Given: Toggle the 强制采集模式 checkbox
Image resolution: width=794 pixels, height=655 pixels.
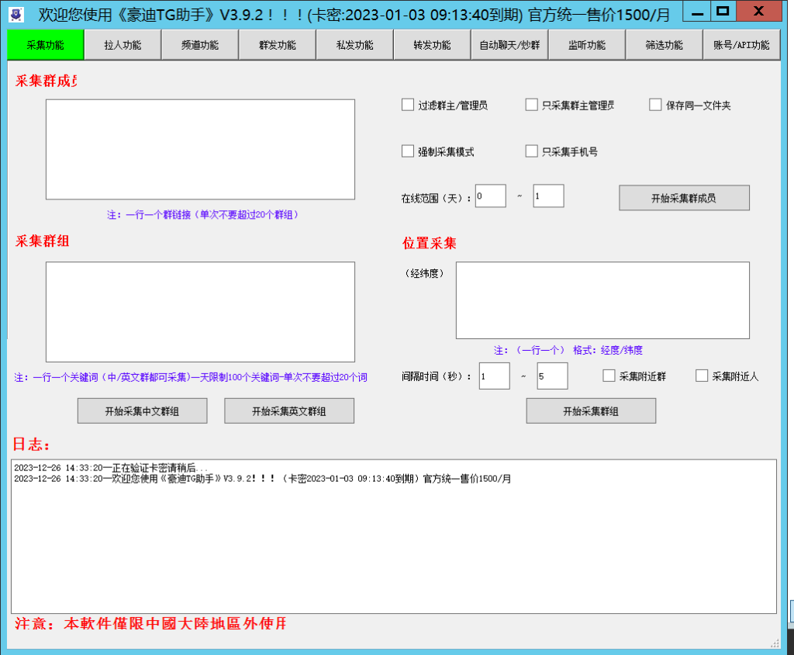Looking at the screenshot, I should tap(408, 151).
